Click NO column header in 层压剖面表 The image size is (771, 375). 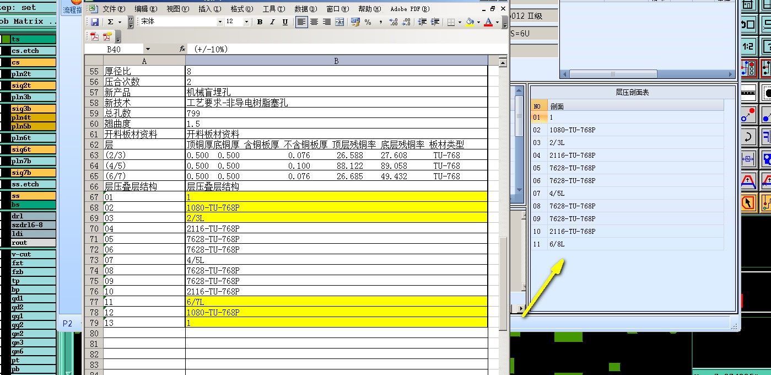click(x=539, y=106)
